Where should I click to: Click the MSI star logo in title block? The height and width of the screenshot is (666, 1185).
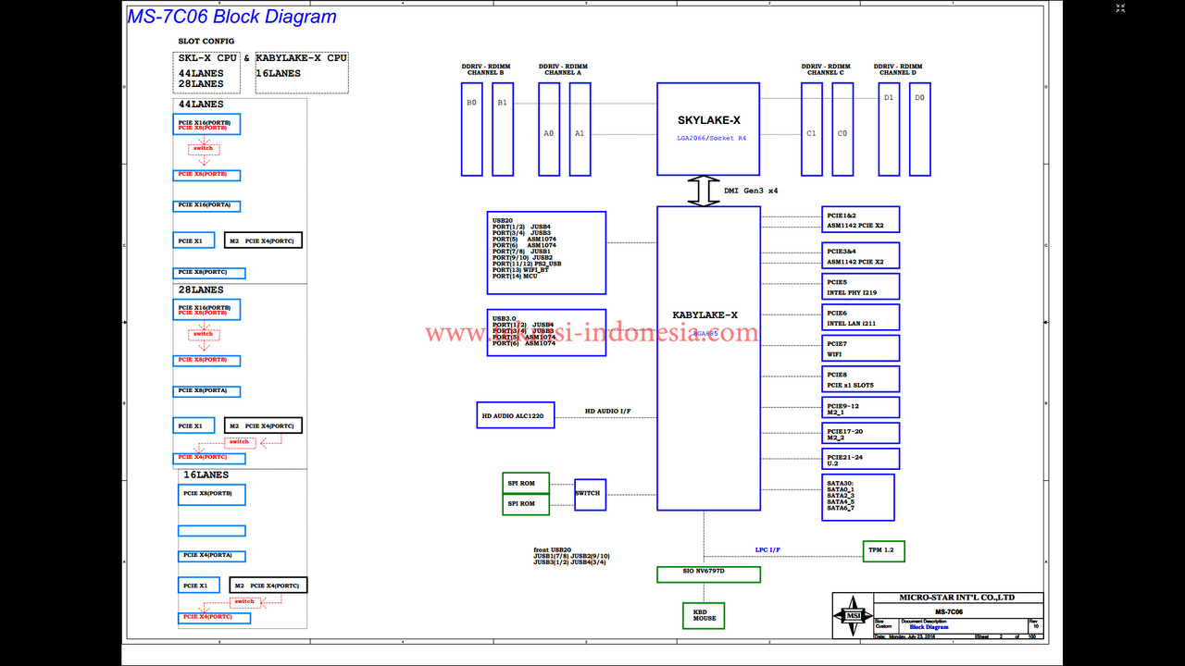pos(852,614)
